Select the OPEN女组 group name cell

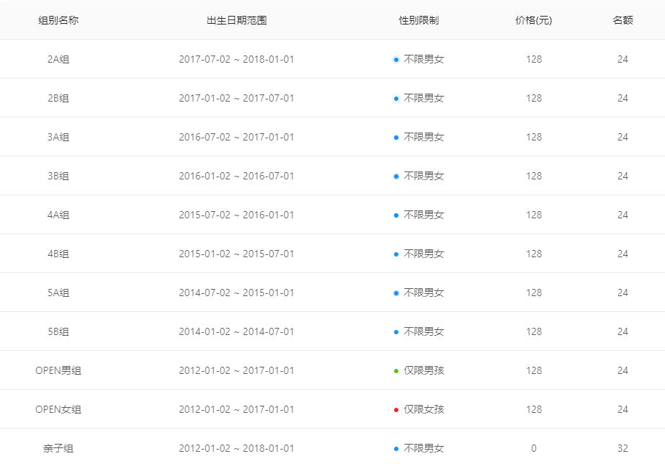pyautogui.click(x=58, y=409)
